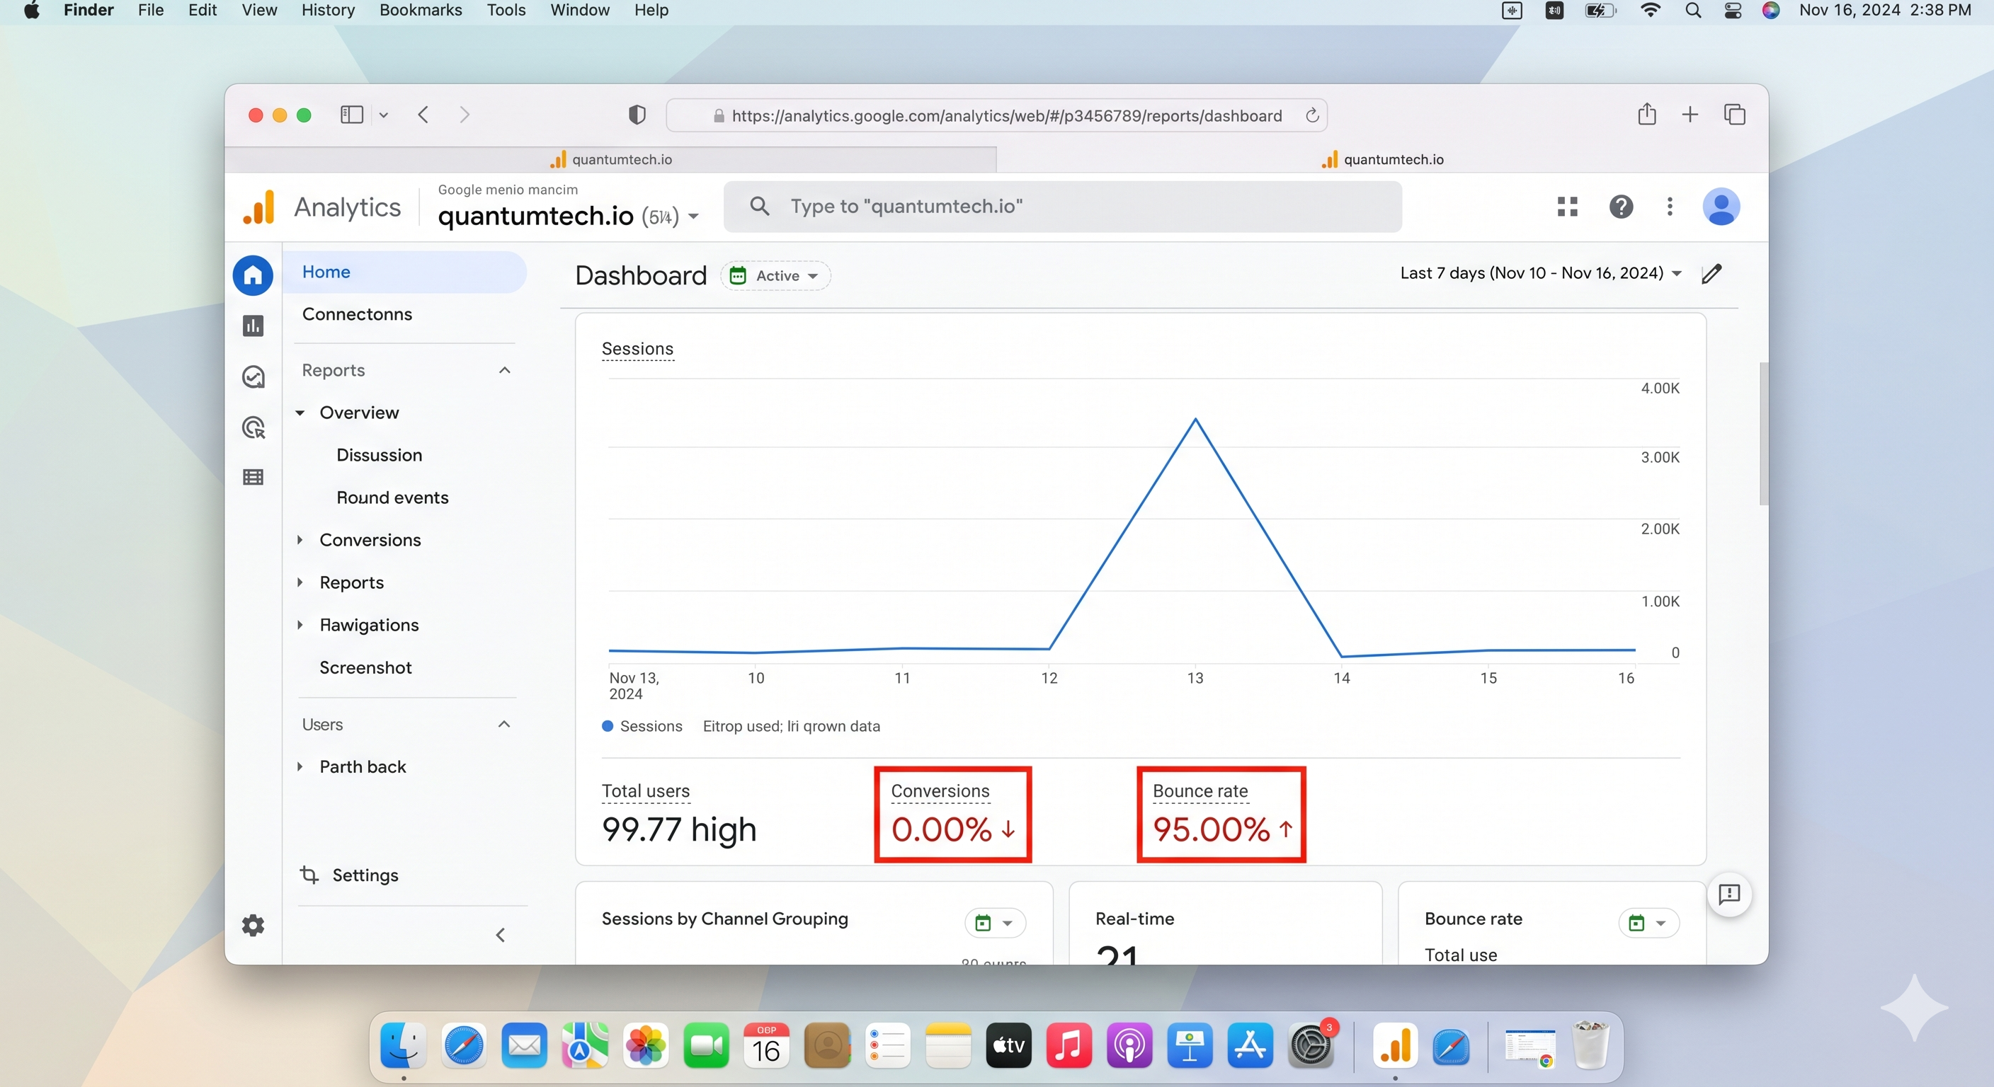This screenshot has height=1087, width=1994.
Task: Click the pencil edit icon near date range
Action: pyautogui.click(x=1711, y=274)
